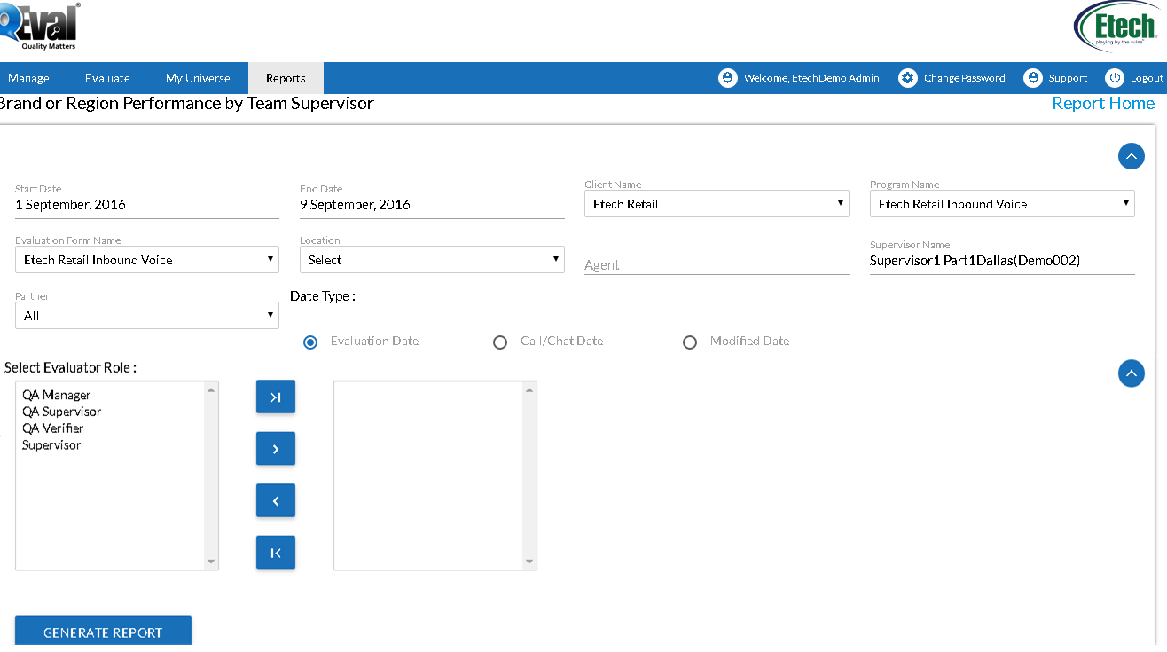
Task: Move the selected role to the right list
Action: click(x=276, y=449)
